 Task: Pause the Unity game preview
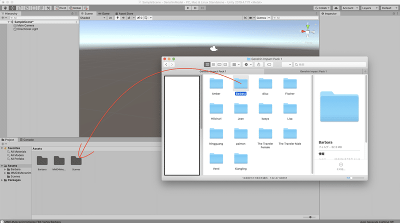point(195,8)
